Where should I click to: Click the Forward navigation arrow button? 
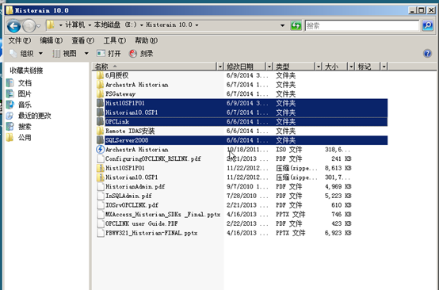[x=29, y=26]
